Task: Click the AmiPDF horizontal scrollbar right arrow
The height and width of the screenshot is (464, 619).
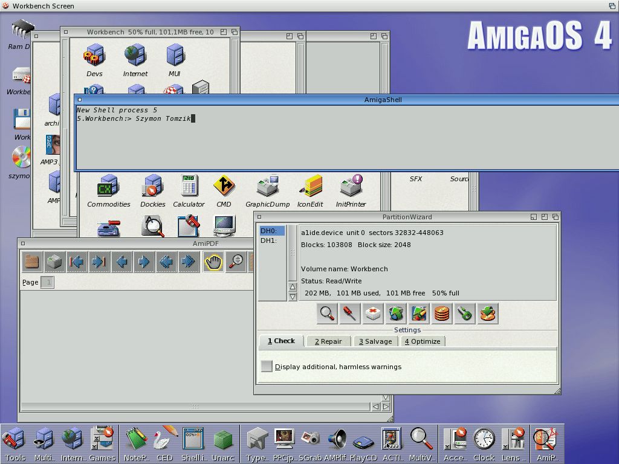Action: point(386,407)
